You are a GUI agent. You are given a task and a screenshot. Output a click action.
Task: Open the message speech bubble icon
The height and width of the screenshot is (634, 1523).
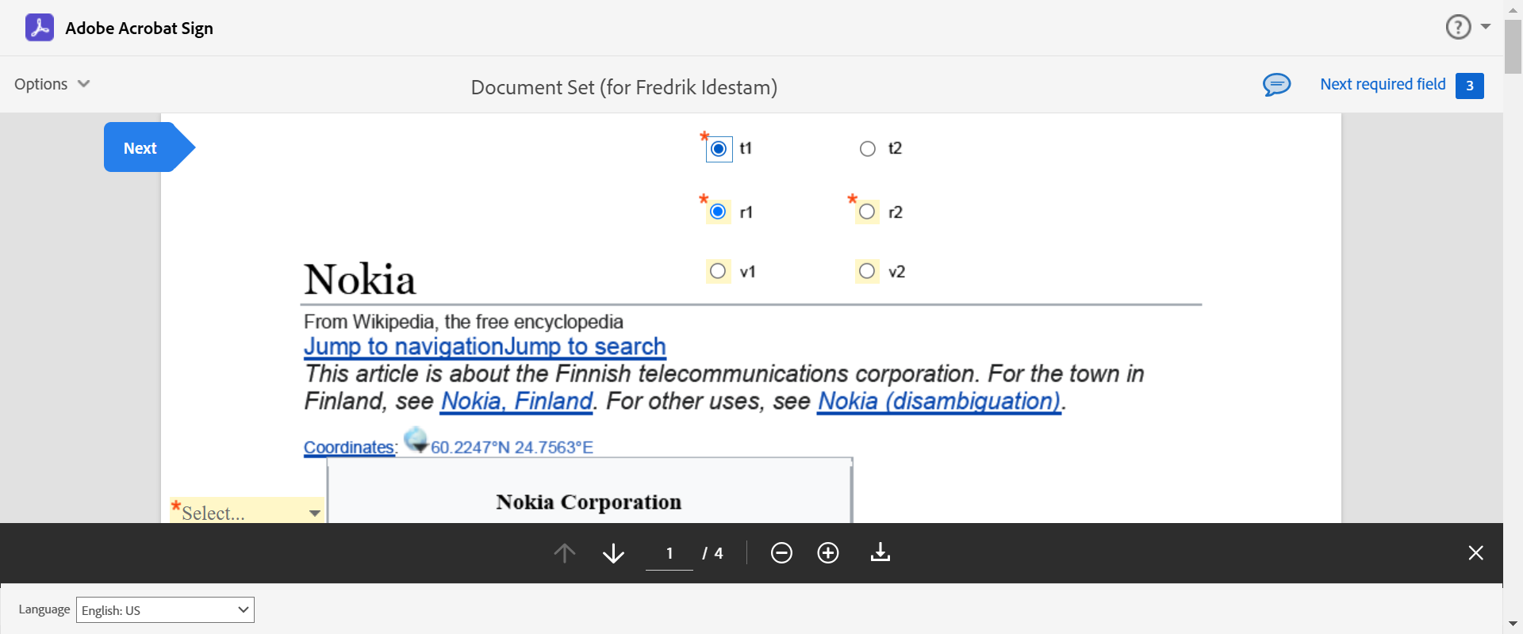pos(1276,84)
